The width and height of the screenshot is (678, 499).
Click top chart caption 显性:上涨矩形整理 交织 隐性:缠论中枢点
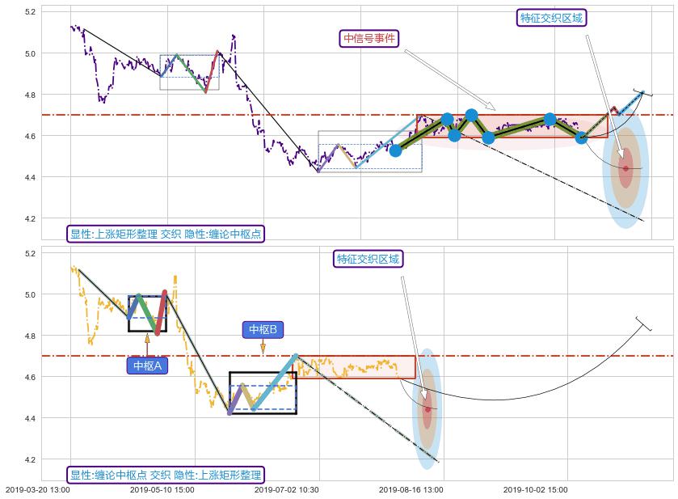click(x=166, y=234)
